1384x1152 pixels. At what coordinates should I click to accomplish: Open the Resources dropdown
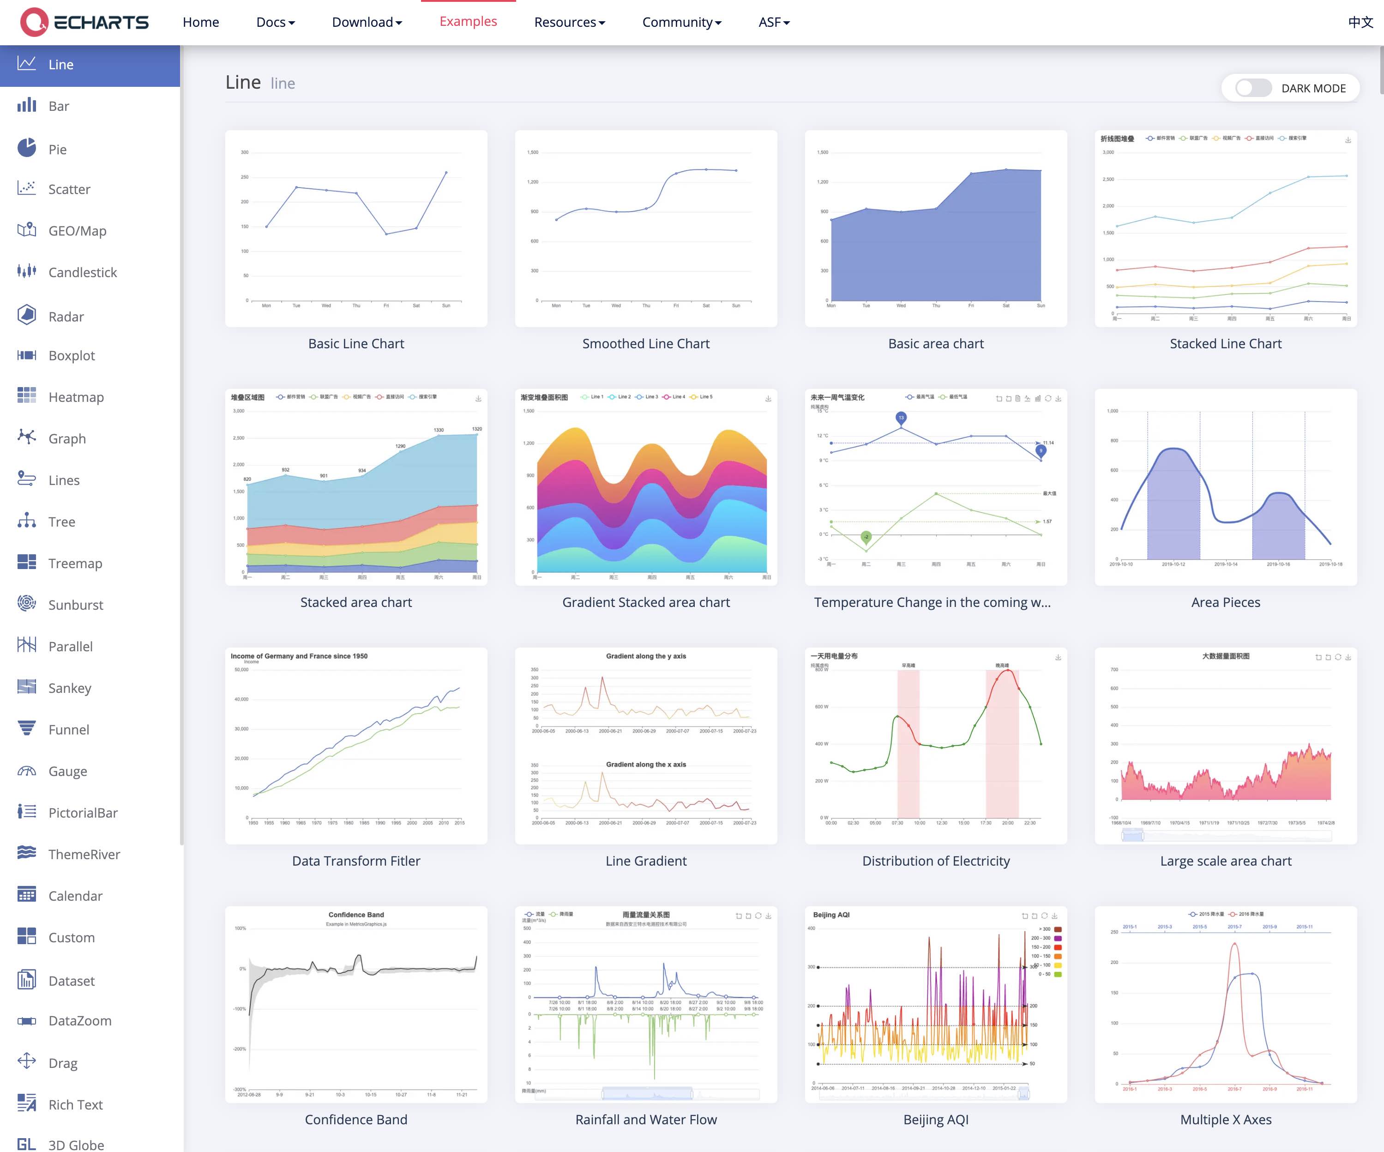(569, 22)
